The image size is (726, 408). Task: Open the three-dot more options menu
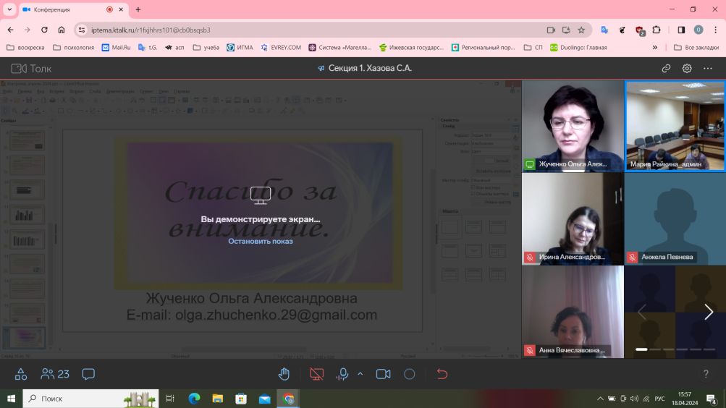[x=707, y=69]
